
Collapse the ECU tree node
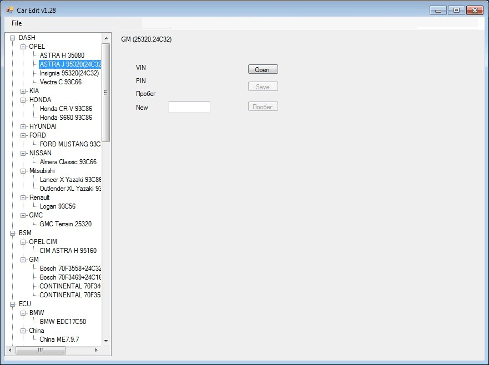click(12, 304)
